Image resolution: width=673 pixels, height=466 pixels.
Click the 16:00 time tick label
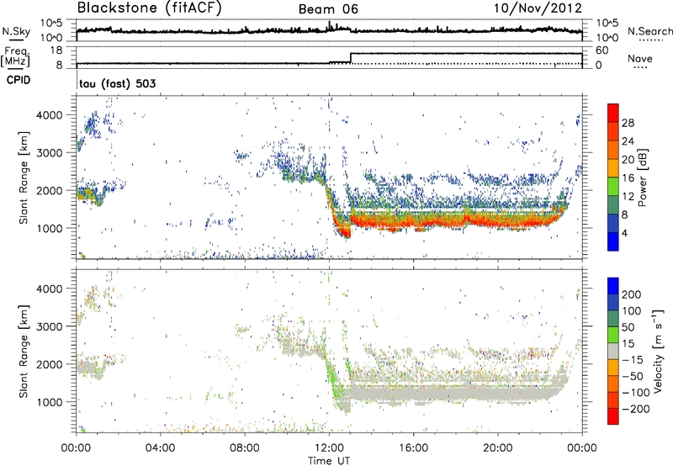(413, 448)
